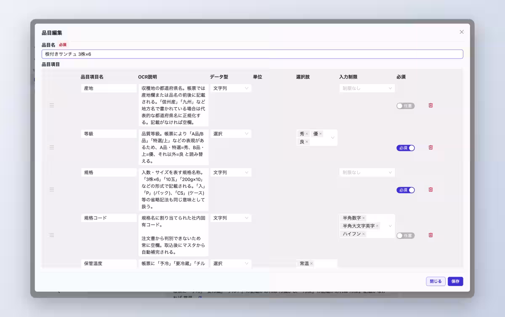505x317 pixels.
Task: Click the 保存 button
Action: tap(455, 281)
